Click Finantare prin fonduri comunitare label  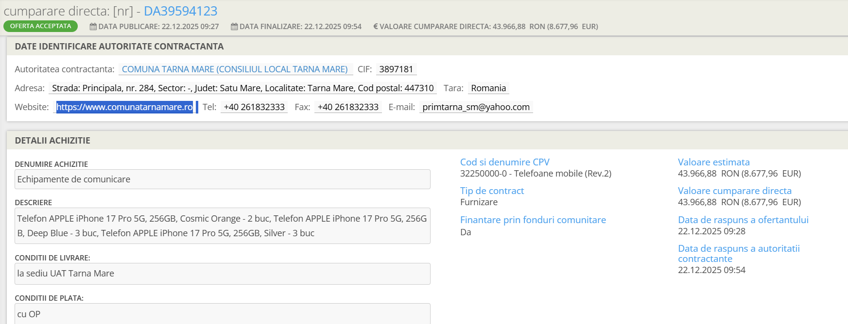coord(533,220)
